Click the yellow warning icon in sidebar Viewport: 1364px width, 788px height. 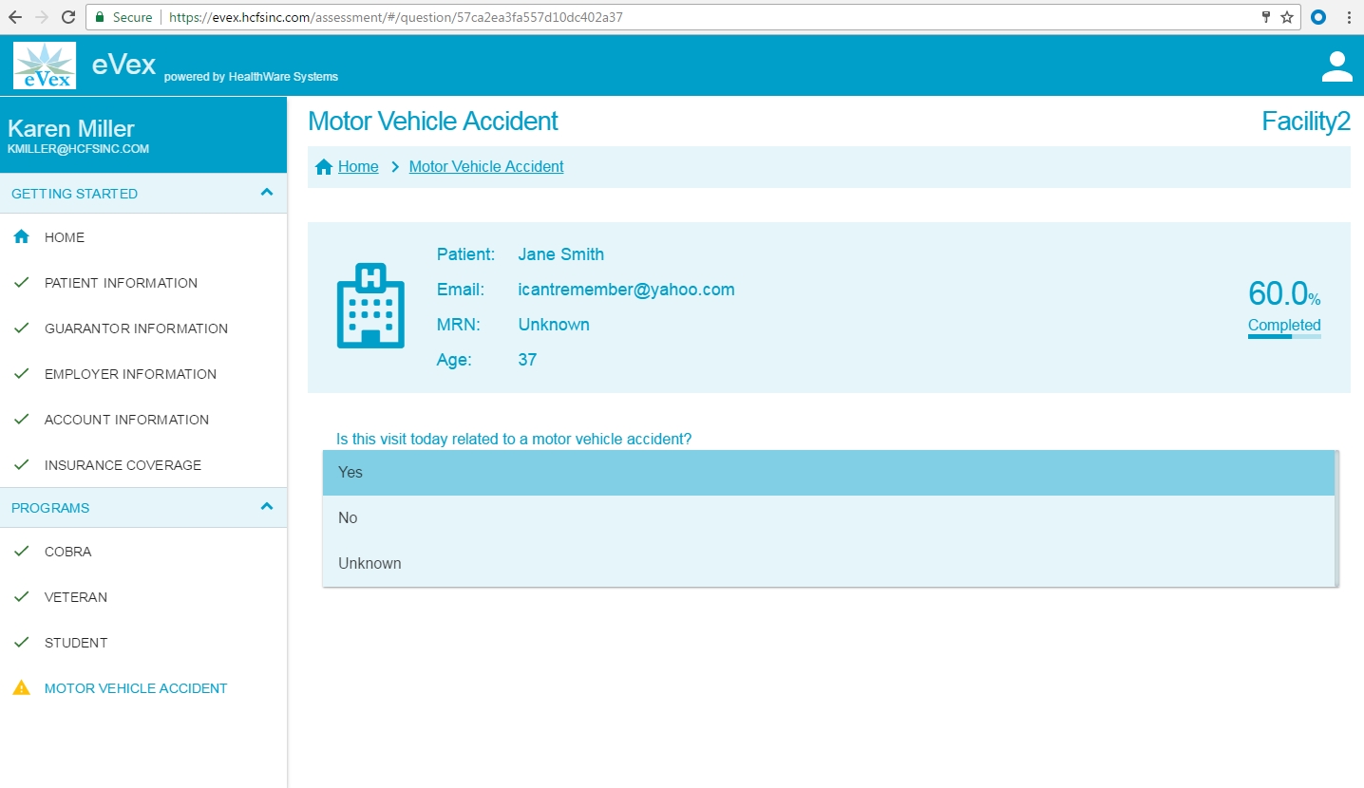pos(21,688)
